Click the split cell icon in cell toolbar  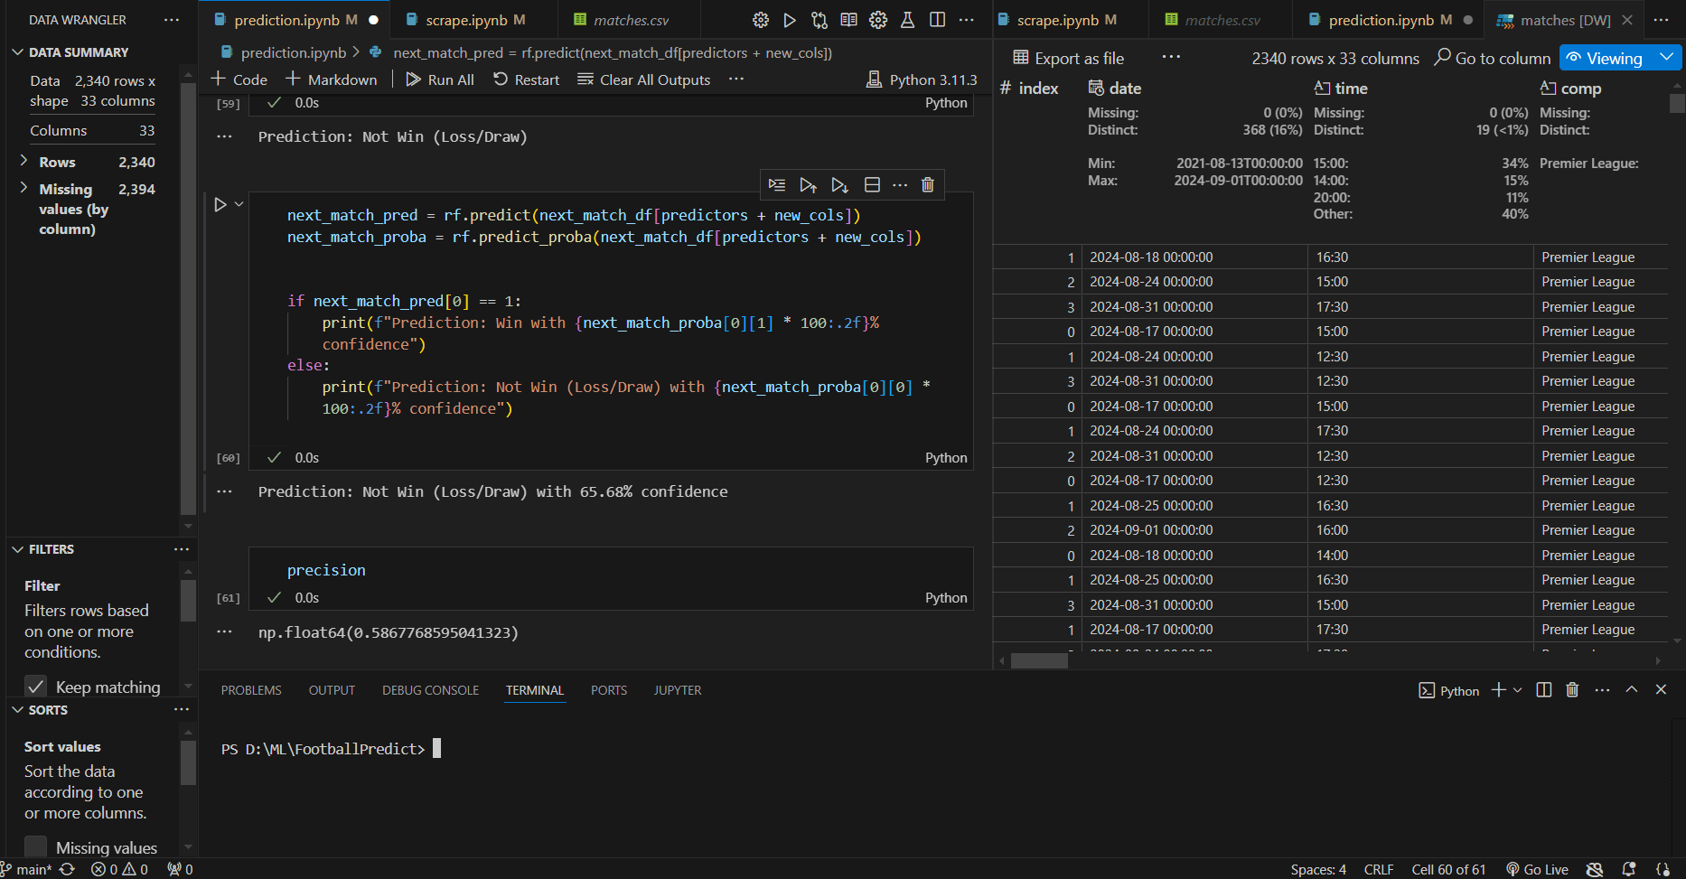(x=872, y=185)
